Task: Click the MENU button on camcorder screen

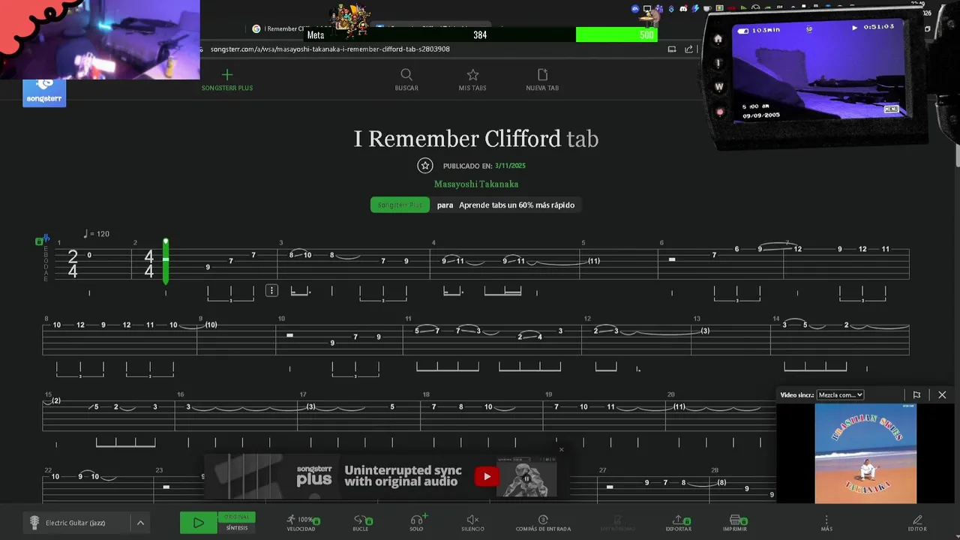Action: coord(891,109)
